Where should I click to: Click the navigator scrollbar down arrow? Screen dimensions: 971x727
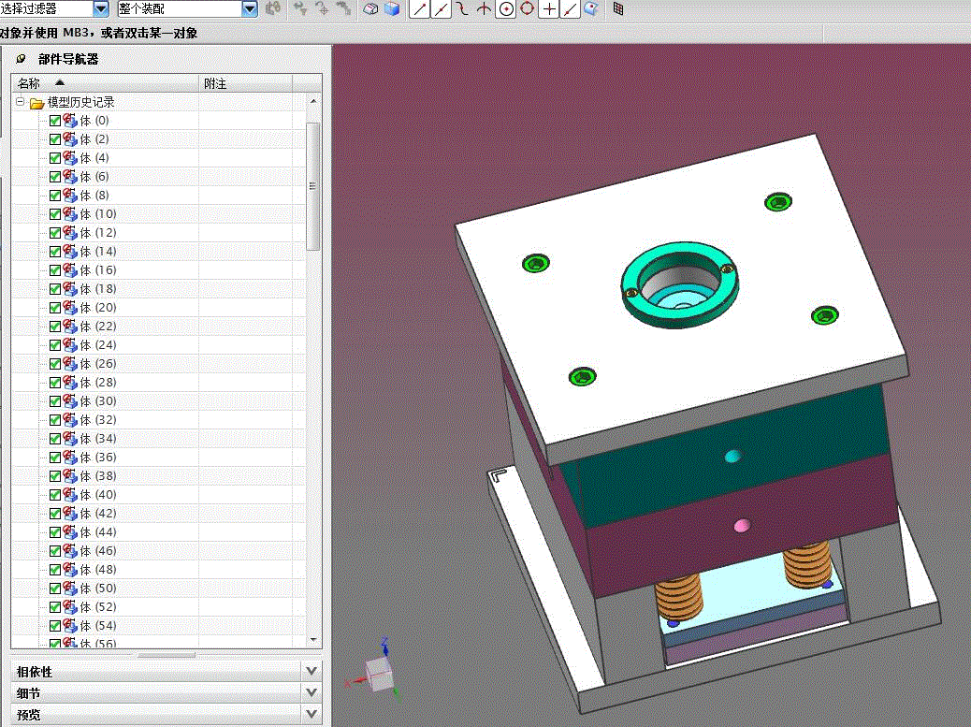tap(313, 639)
